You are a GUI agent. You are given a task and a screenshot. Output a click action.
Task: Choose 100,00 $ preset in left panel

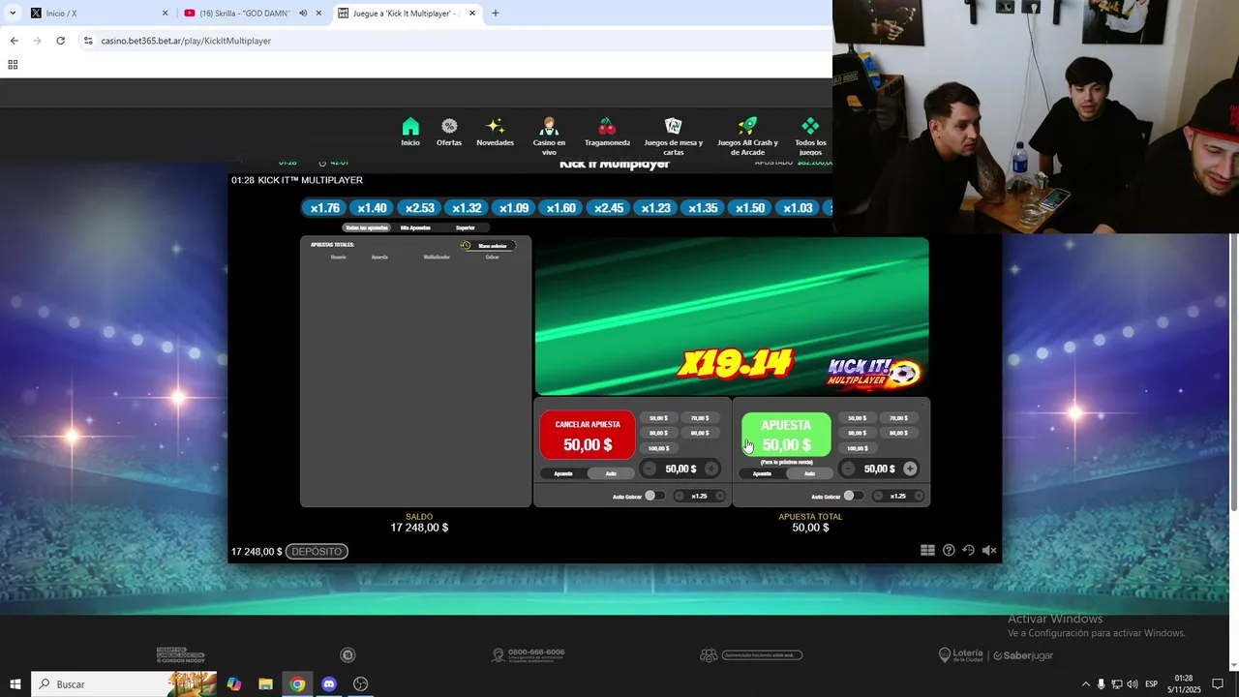(658, 448)
